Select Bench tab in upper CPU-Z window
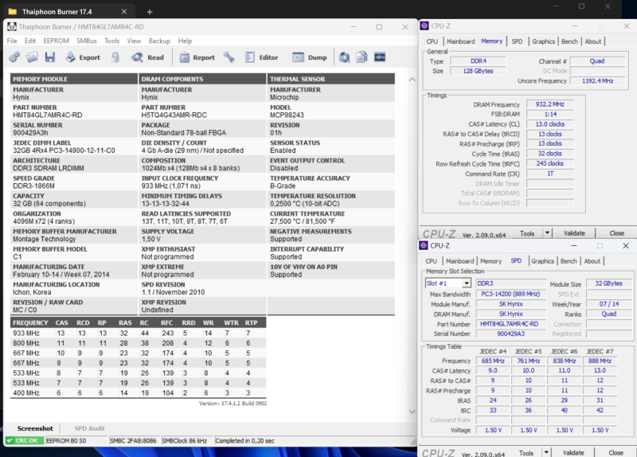Screen dimensions: 637x457 tap(569, 41)
